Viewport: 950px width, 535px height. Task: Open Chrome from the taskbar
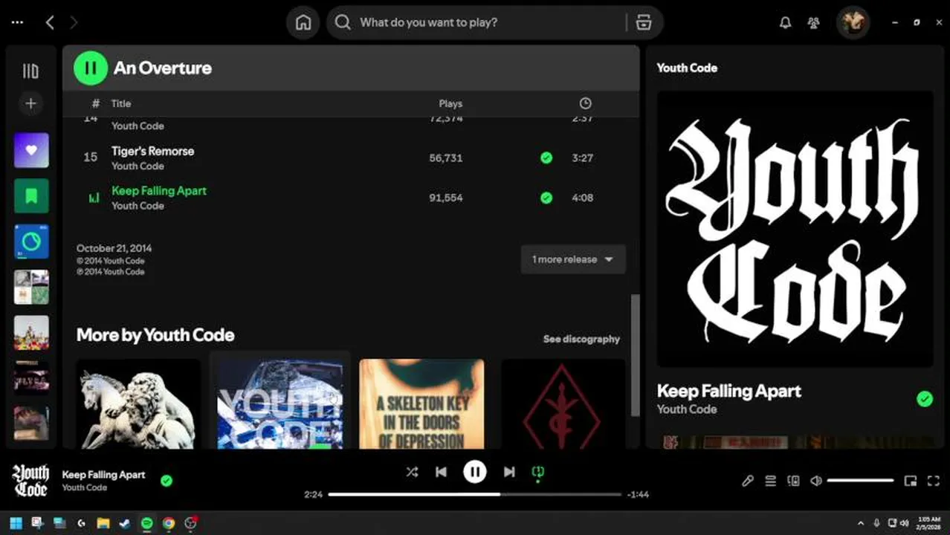point(169,523)
